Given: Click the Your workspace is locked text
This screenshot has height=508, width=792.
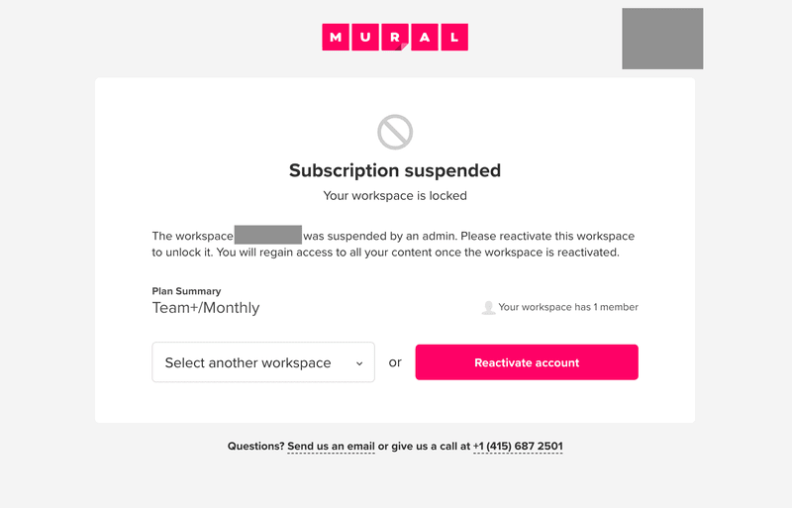Looking at the screenshot, I should (x=395, y=196).
